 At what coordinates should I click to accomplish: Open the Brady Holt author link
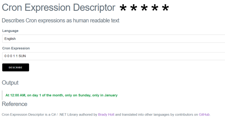point(106,115)
